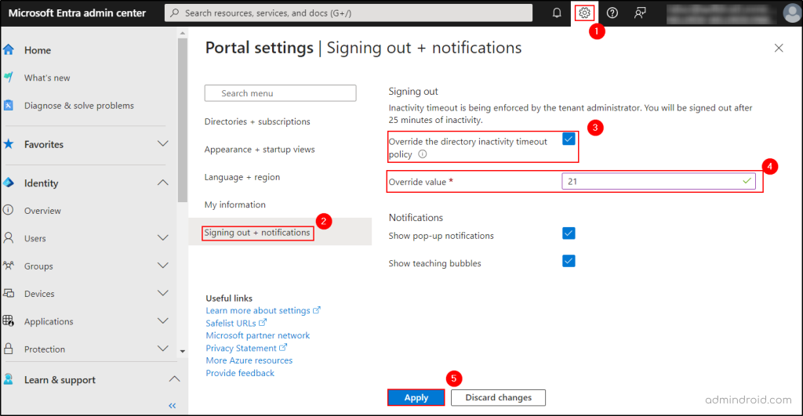Click the top search resources bar

point(348,13)
